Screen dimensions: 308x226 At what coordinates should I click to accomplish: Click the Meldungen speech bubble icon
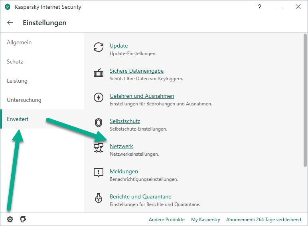coord(98,173)
